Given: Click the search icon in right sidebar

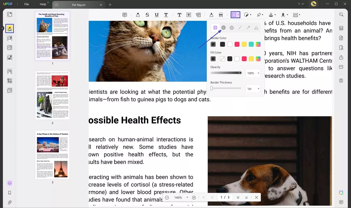Looking at the screenshot, I should click(341, 15).
